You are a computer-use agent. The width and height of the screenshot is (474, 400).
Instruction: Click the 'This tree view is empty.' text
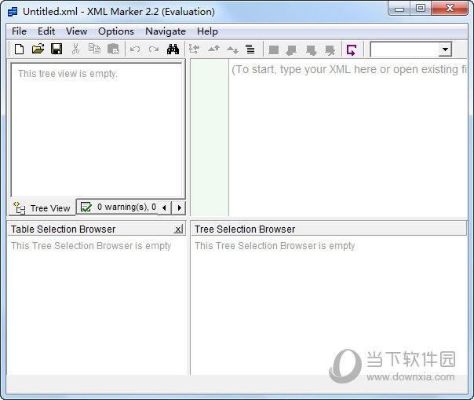pyautogui.click(x=67, y=74)
